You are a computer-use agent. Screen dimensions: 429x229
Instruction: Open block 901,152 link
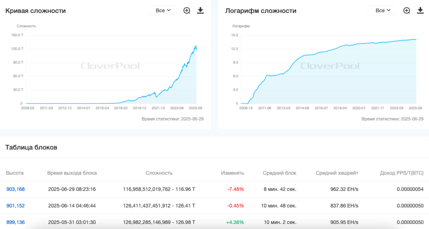(16, 206)
